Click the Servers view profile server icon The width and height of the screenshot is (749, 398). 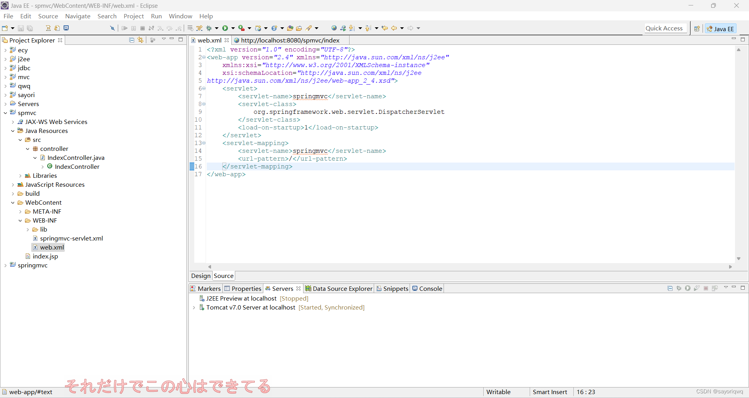coord(697,288)
